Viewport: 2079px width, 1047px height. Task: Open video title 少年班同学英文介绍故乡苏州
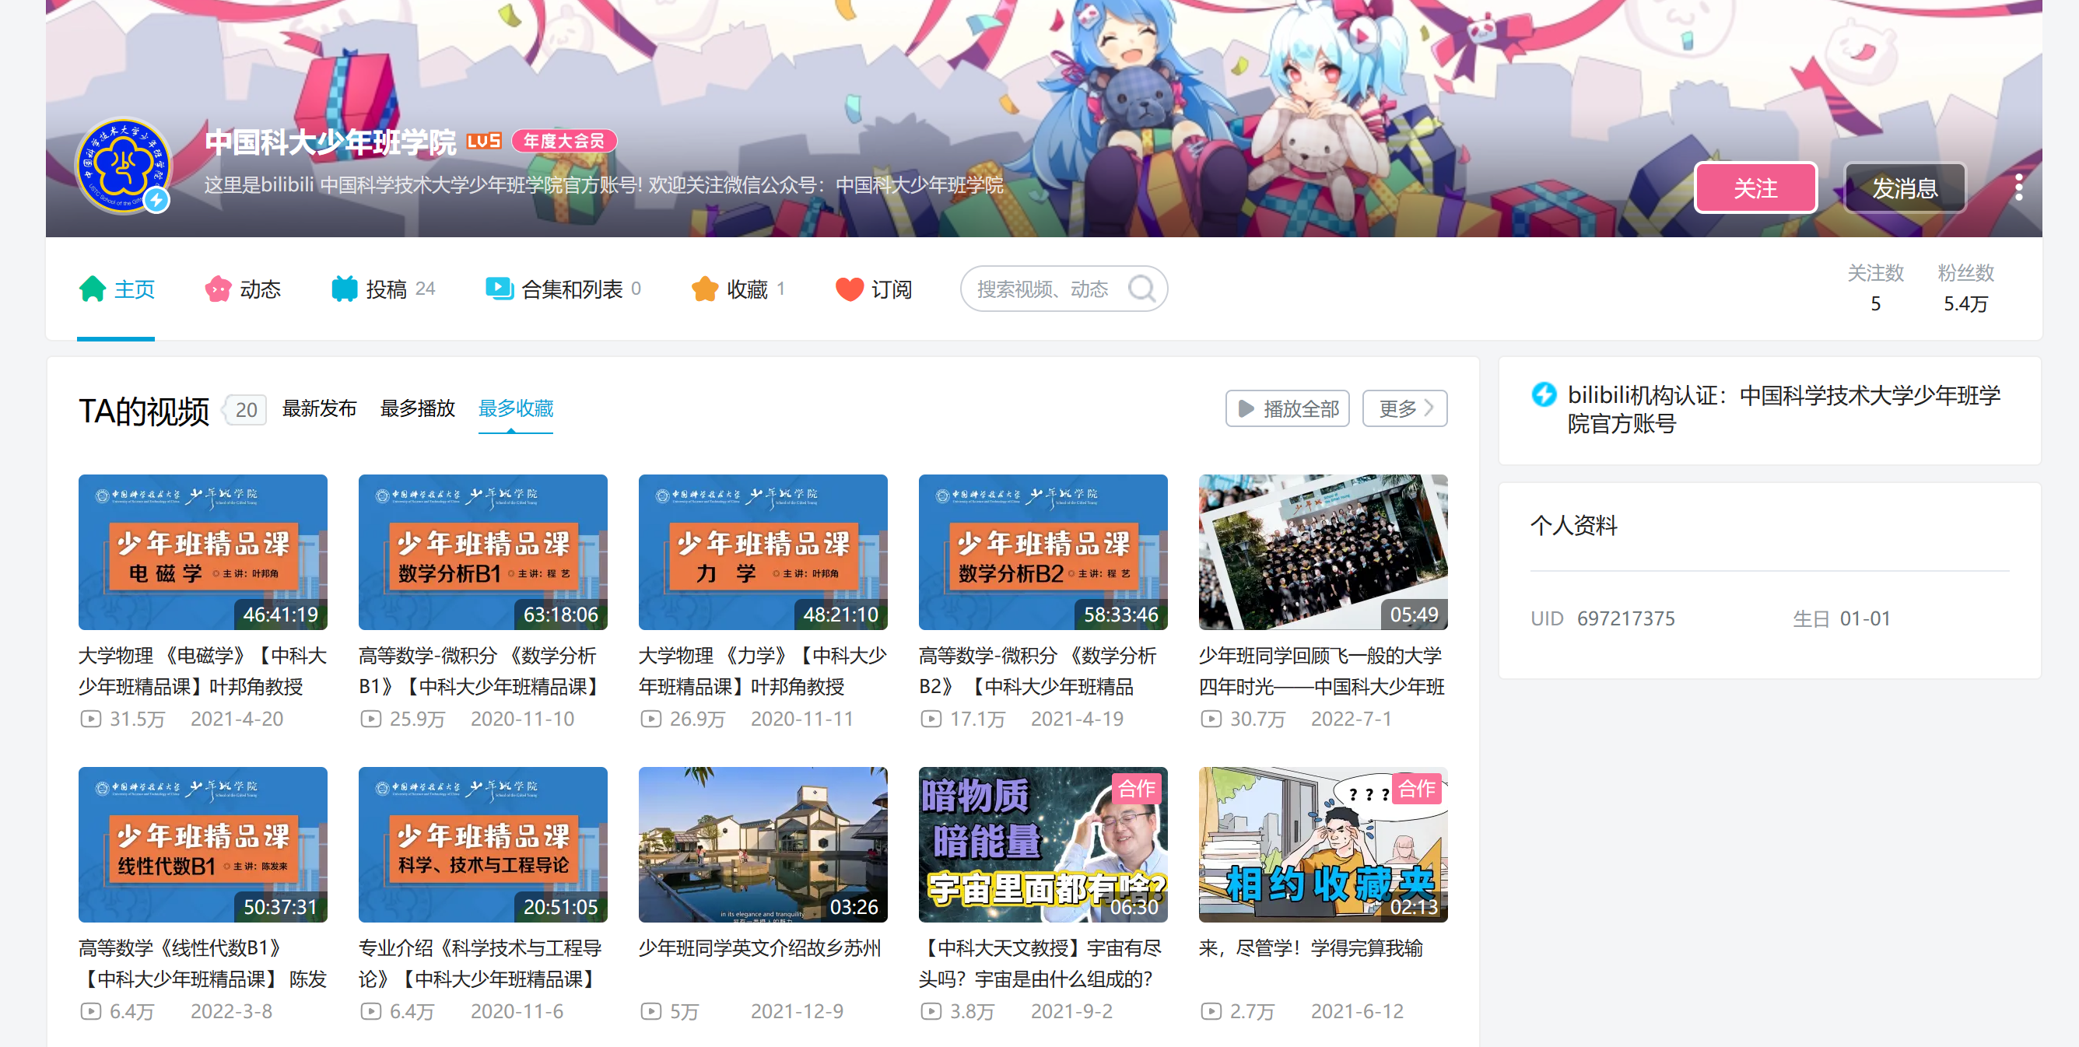point(759,947)
